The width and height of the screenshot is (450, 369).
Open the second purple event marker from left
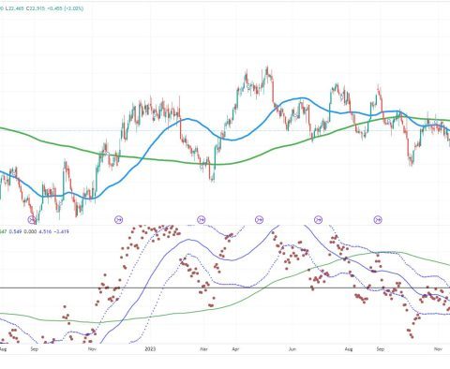(x=119, y=220)
